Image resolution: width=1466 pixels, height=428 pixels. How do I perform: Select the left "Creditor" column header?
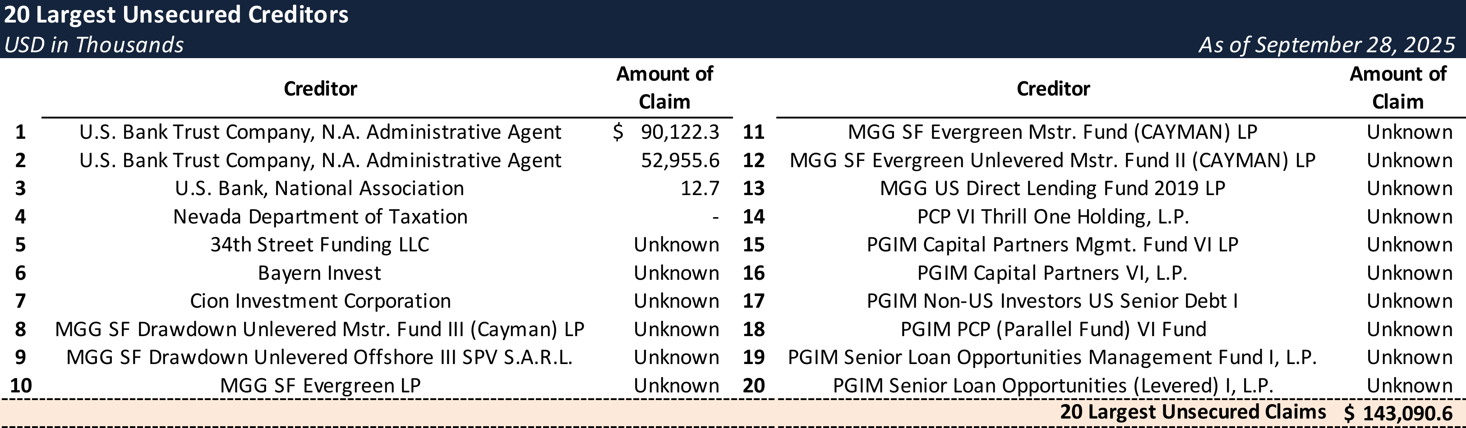pos(320,89)
